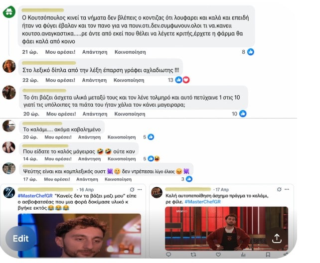
Task: Click the retweet icon under the right tweet
Action: (x=193, y=255)
